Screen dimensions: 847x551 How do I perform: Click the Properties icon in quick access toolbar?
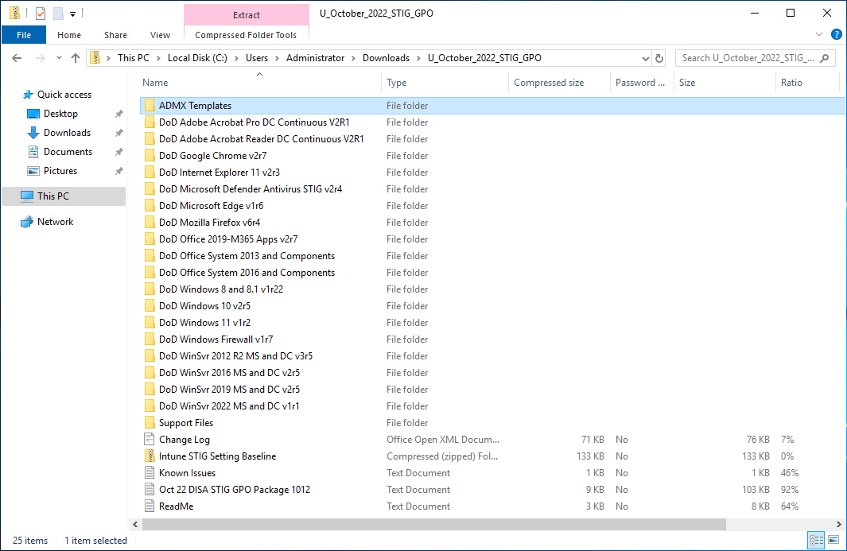41,13
